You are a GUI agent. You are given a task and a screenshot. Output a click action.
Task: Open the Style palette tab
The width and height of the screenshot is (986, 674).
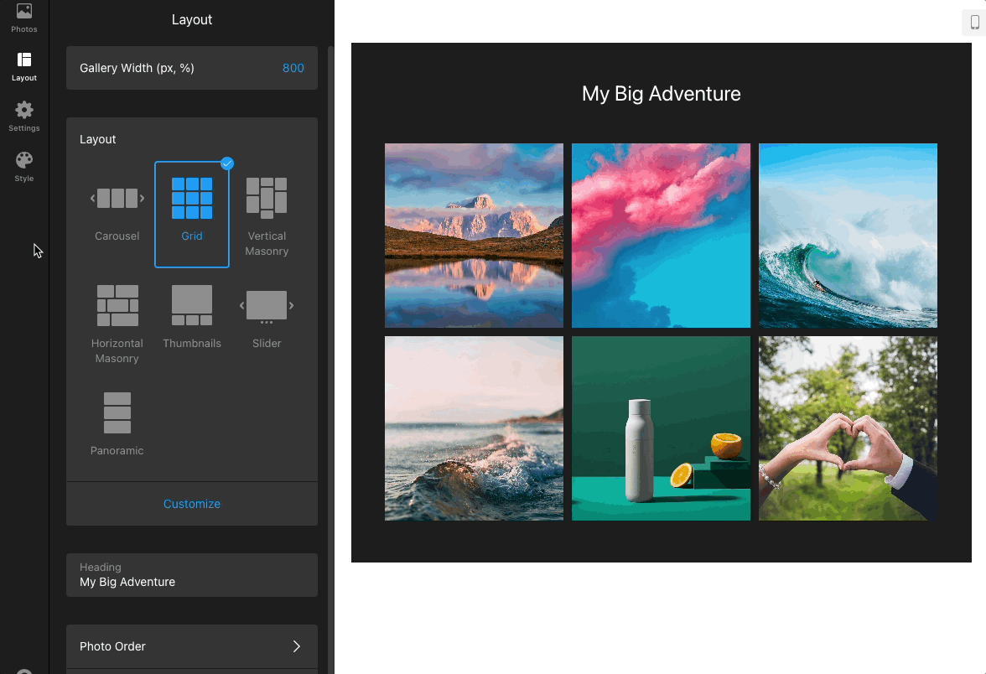[x=23, y=168]
